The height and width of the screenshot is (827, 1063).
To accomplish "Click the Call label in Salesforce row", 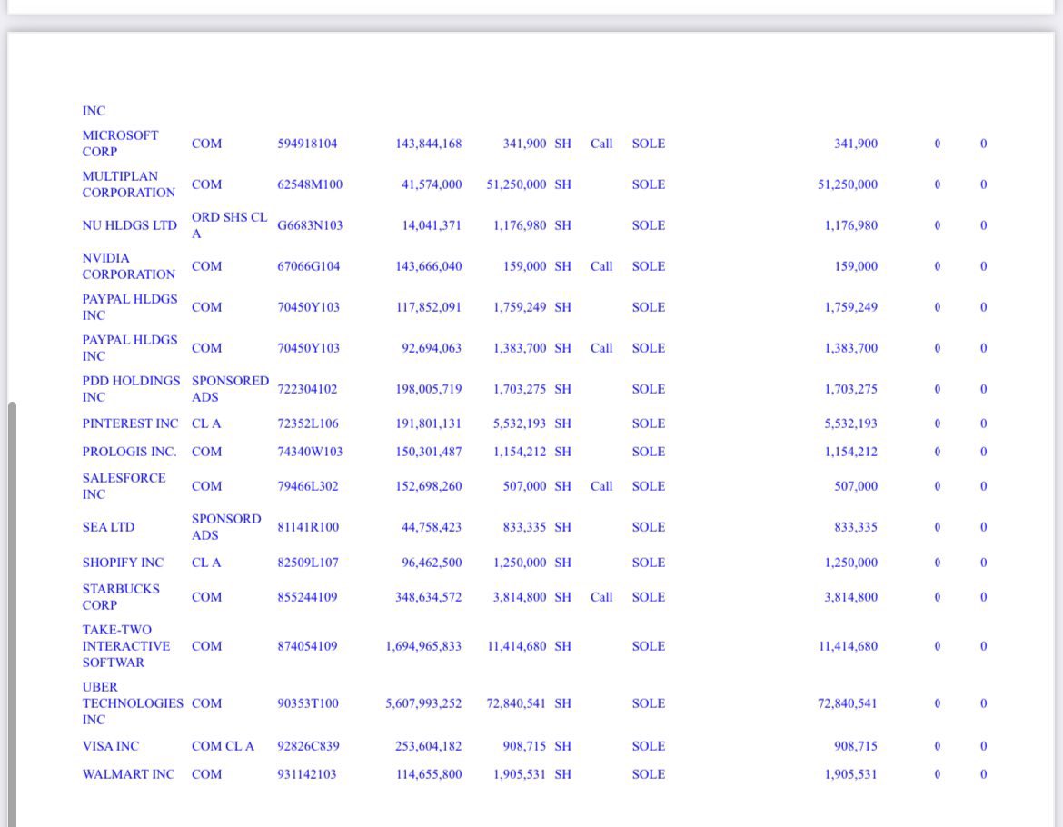I will tap(601, 486).
